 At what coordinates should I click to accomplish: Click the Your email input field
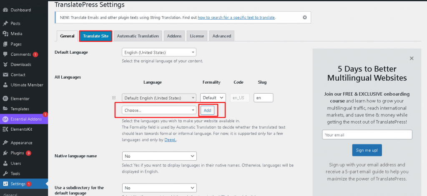367,135
